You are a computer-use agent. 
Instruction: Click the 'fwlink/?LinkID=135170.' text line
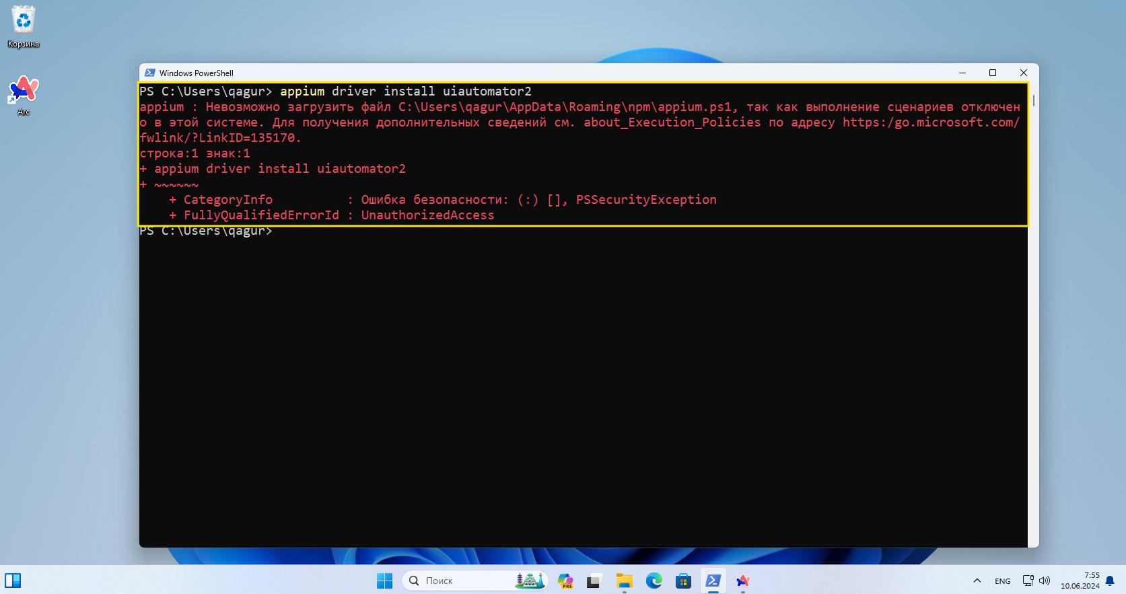click(221, 138)
